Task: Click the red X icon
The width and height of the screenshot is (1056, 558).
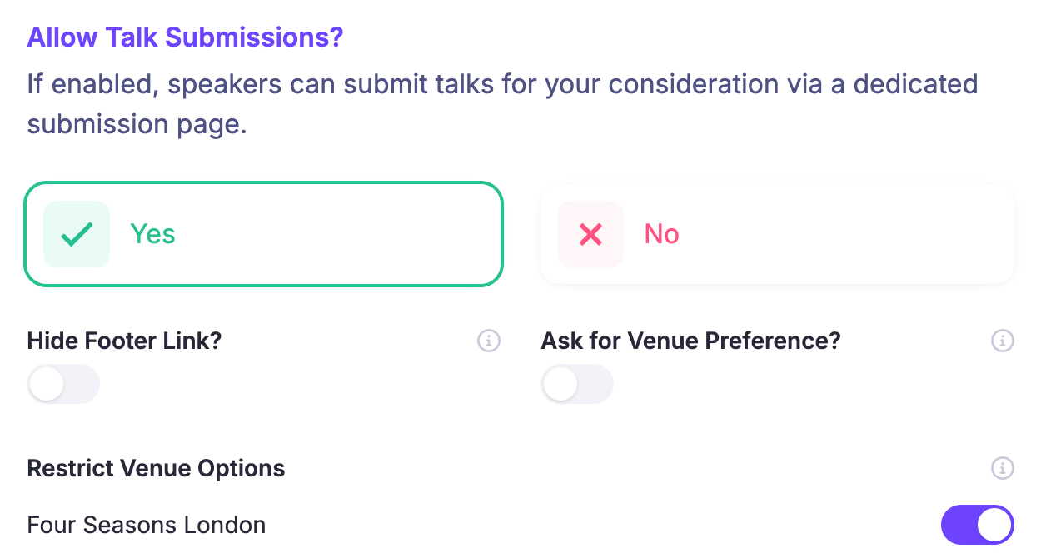Action: [590, 234]
